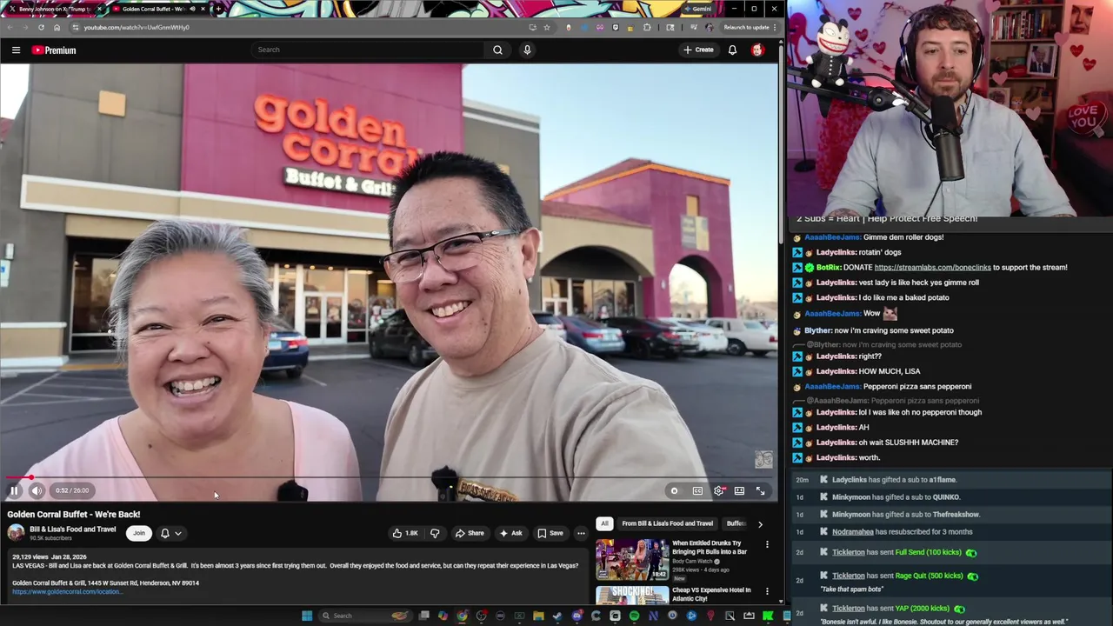Viewport: 1113px width, 626px height.
Task: Open Windows Start menu
Action: 307,616
